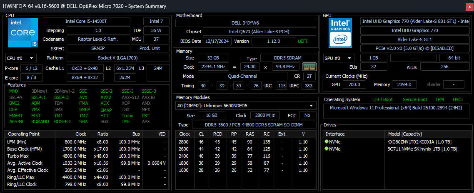Select the BC711 NVMe SK hynix drive row
Image resolution: width=474 pixels, height=193 pixels.
click(x=419, y=149)
